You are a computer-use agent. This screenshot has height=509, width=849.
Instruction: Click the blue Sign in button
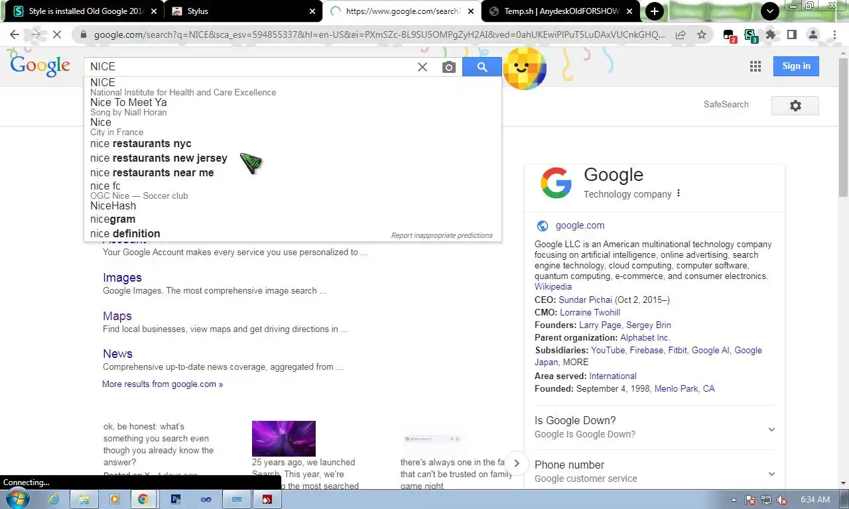click(x=796, y=66)
